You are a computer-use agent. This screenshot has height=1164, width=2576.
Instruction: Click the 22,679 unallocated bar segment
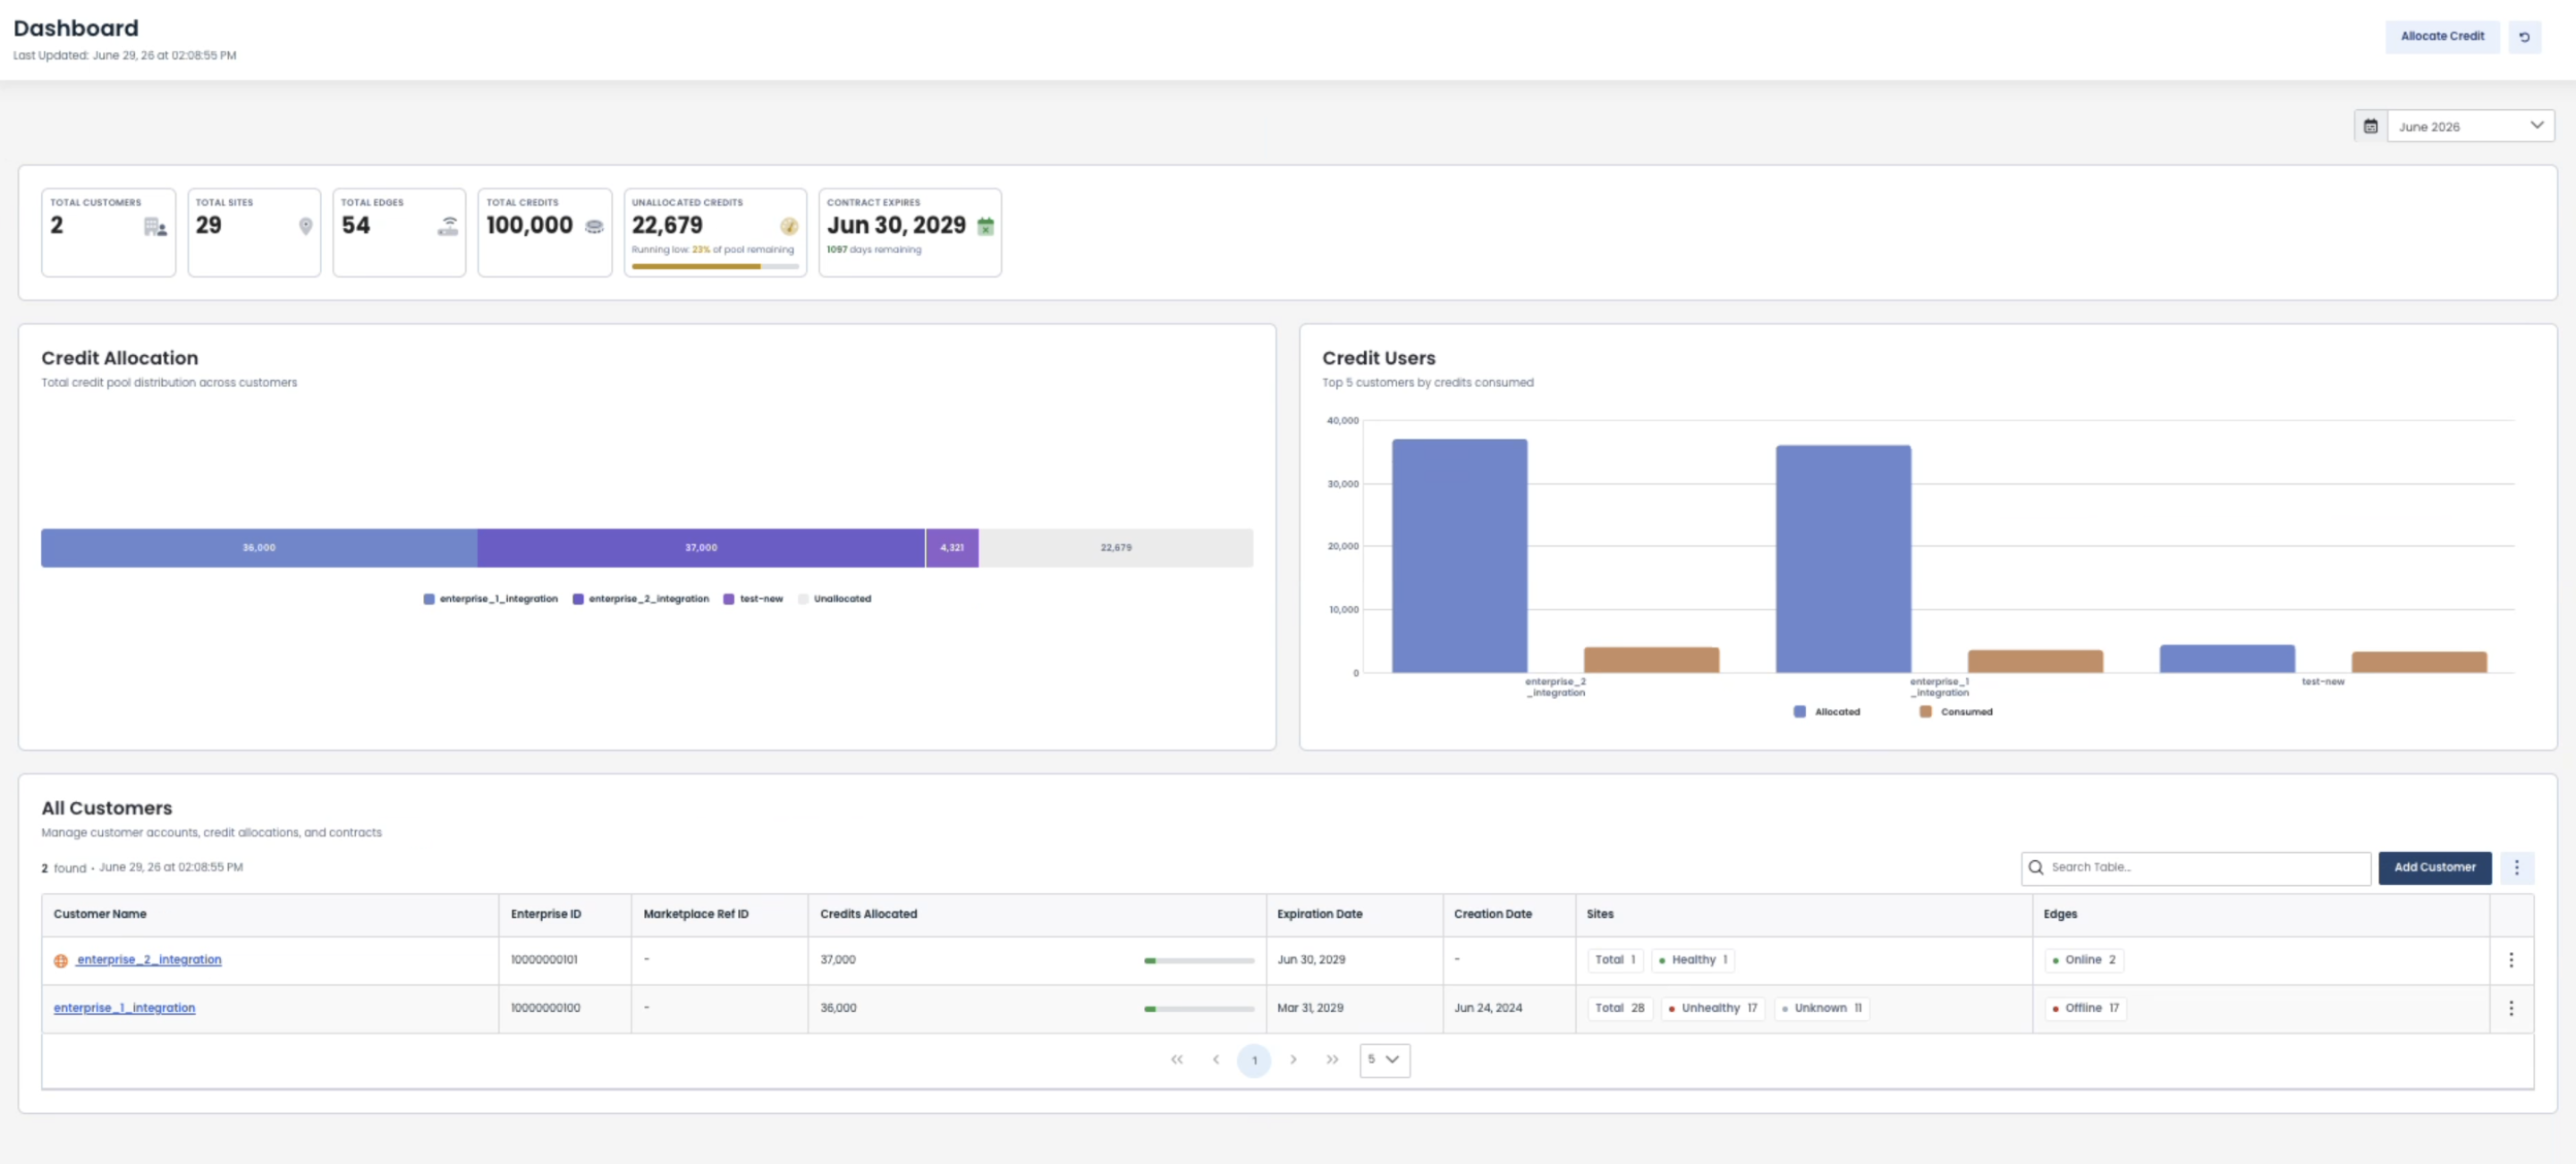[x=1116, y=549]
